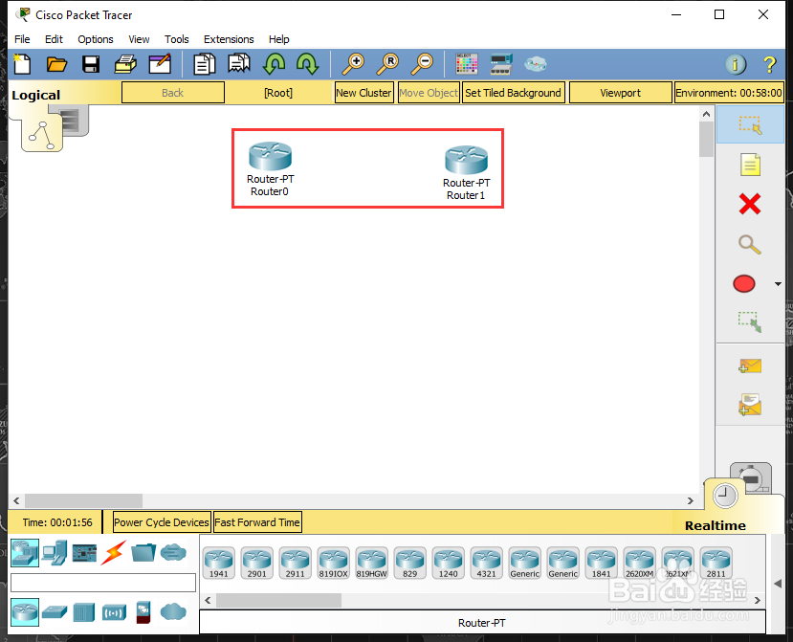The height and width of the screenshot is (642, 793).
Task: Zoom out with the minus magnifier icon
Action: [422, 64]
